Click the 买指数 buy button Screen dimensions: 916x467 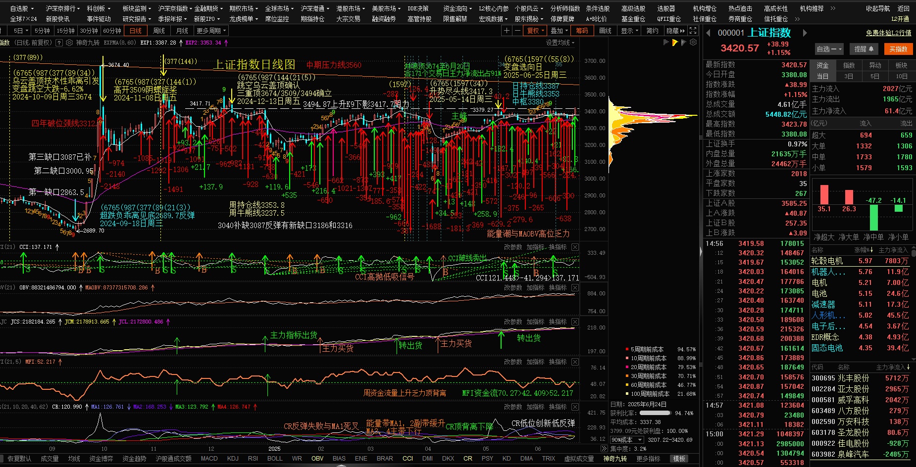pyautogui.click(x=898, y=49)
